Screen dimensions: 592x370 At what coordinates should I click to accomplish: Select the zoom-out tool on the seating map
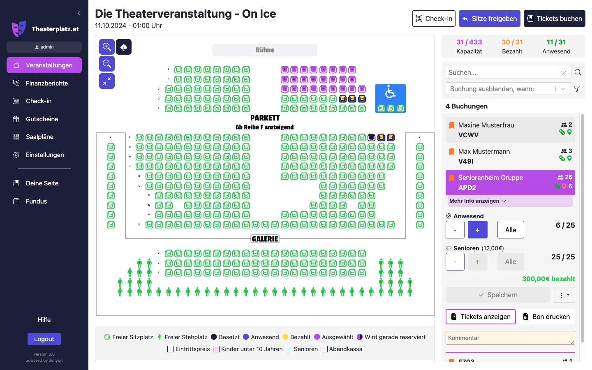106,63
